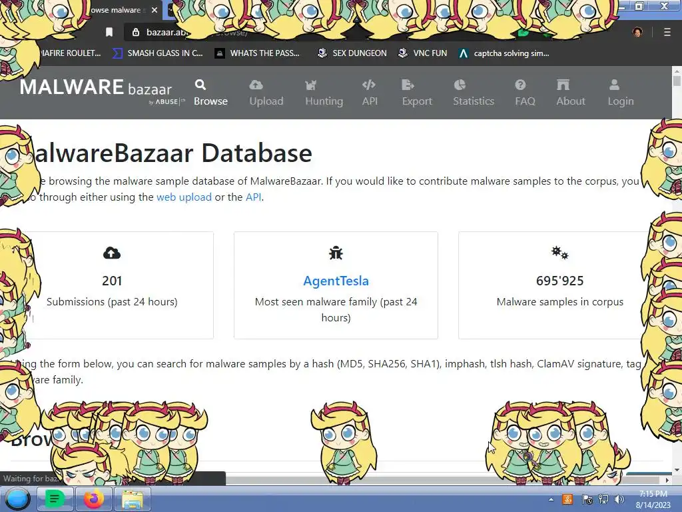Viewport: 682px width, 512px height.
Task: Open Firefox from the taskbar
Action: click(x=93, y=499)
